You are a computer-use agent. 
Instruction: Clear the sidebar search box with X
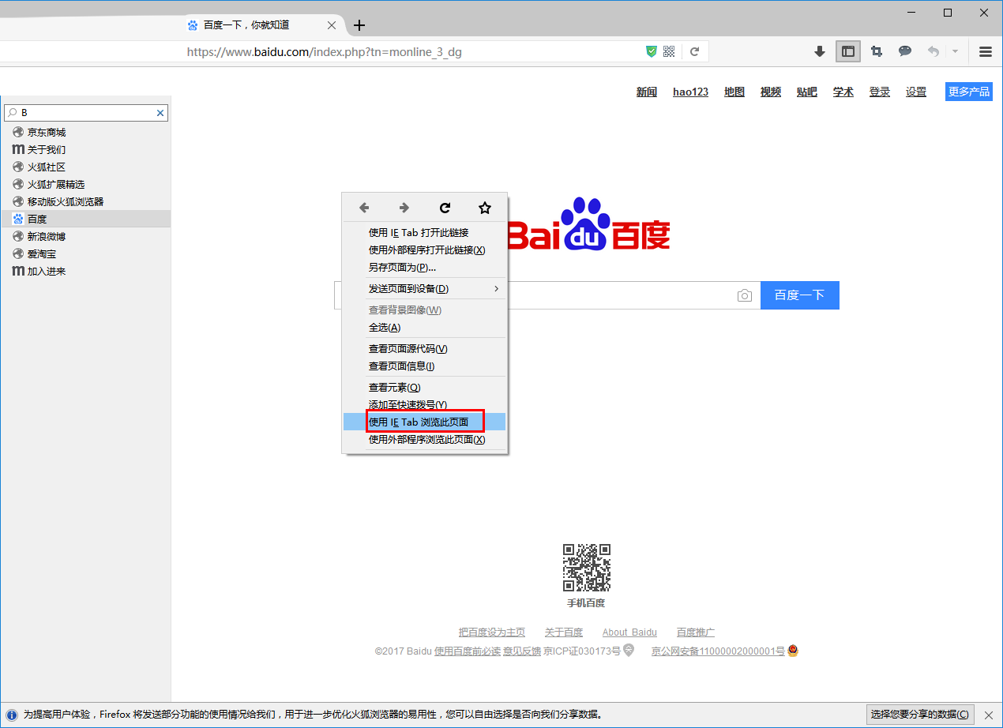pos(160,113)
